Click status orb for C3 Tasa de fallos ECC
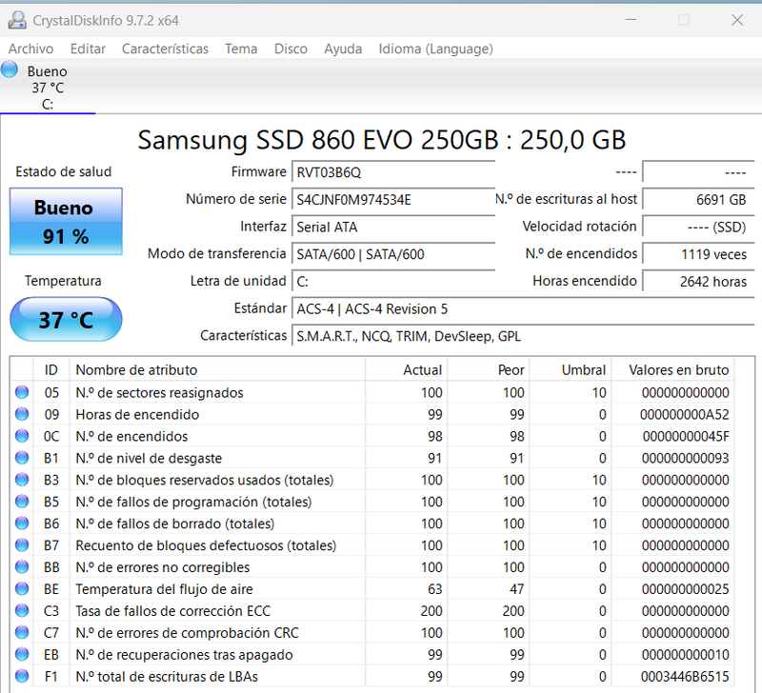 coord(22,610)
